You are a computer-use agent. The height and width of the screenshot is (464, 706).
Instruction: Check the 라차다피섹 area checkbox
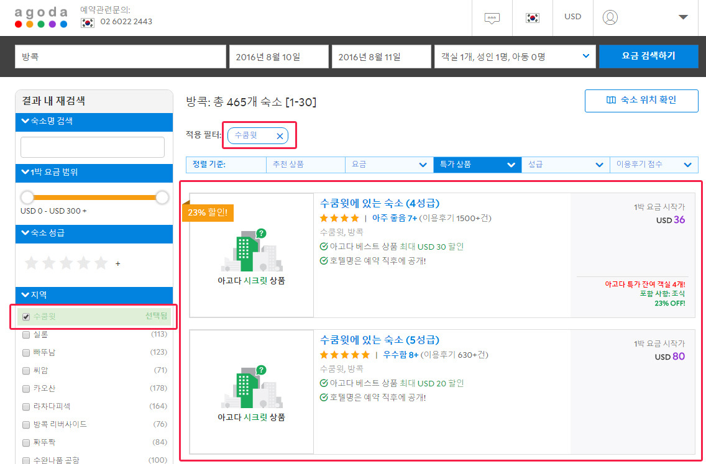25,406
